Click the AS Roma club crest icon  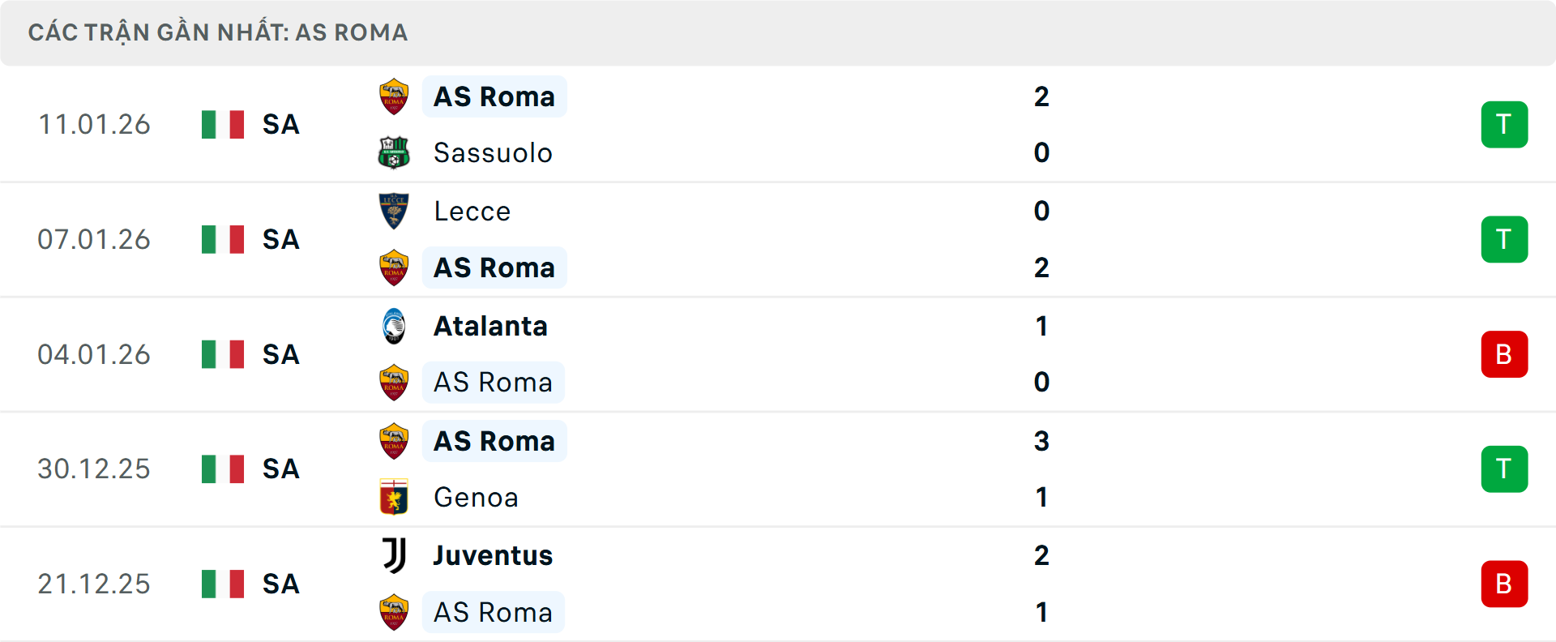point(394,96)
